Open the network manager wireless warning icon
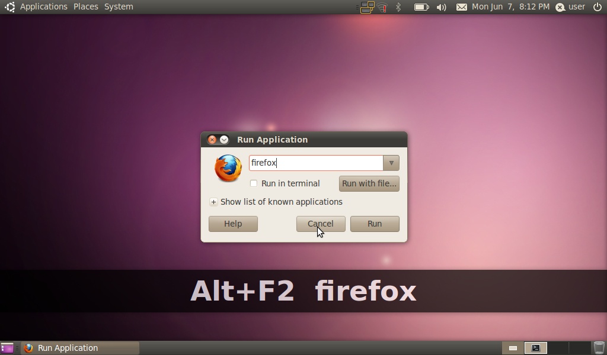Screen dimensions: 607x355 point(382,7)
